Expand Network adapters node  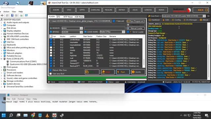1,53
